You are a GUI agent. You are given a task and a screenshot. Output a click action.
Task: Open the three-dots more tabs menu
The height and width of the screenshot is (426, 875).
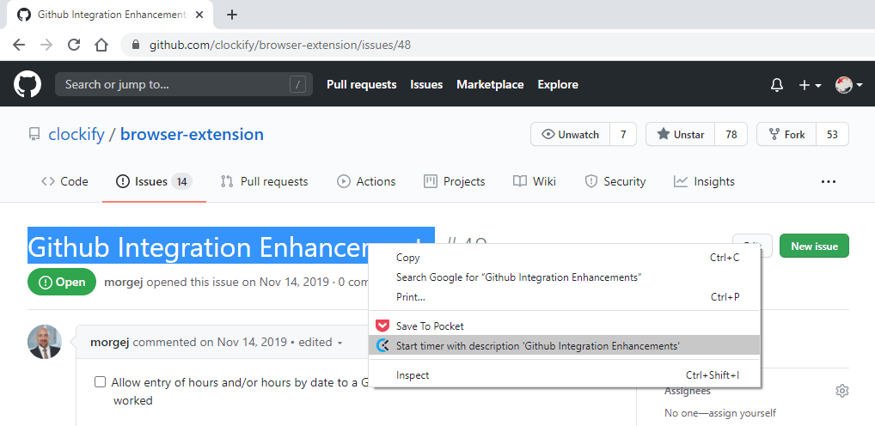828,182
